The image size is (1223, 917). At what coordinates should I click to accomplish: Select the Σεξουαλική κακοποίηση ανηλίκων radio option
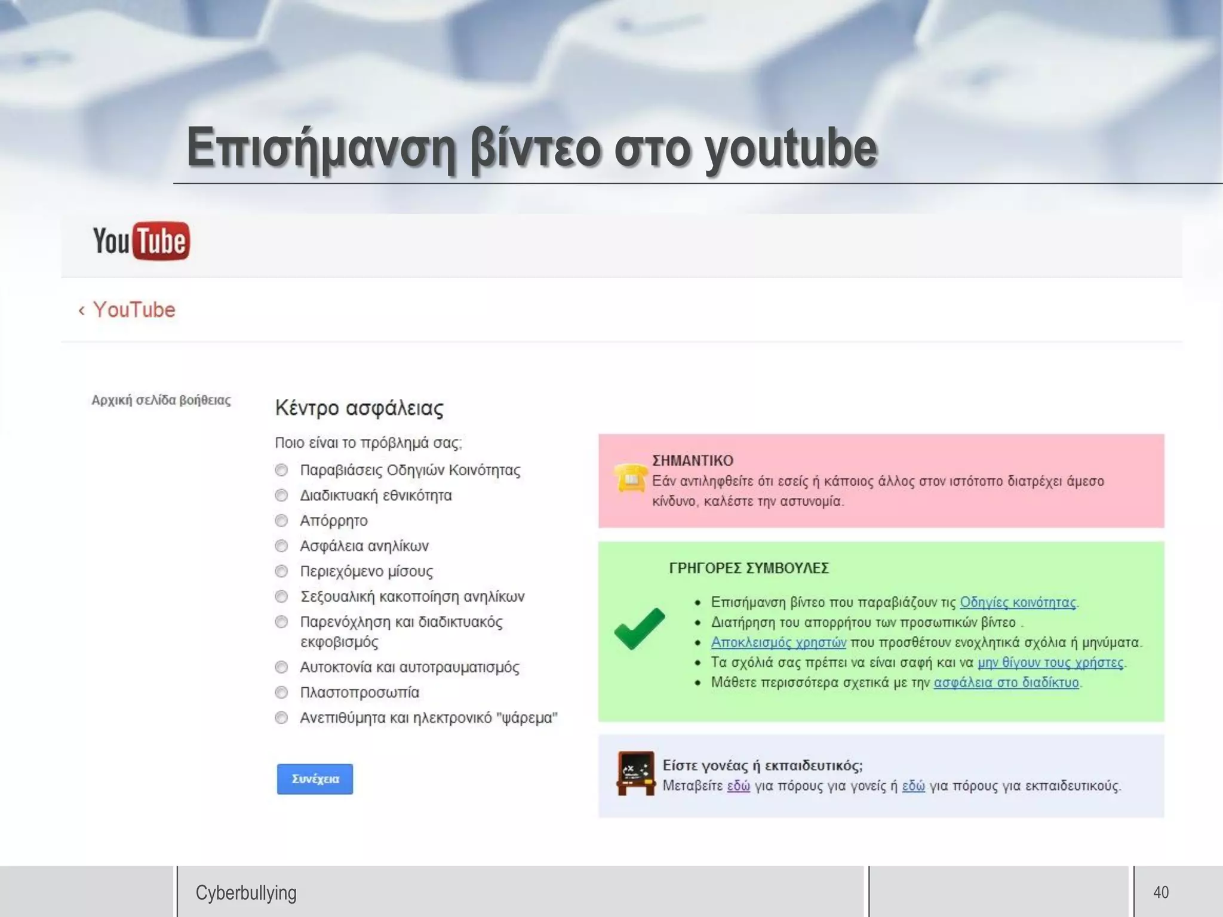(281, 596)
